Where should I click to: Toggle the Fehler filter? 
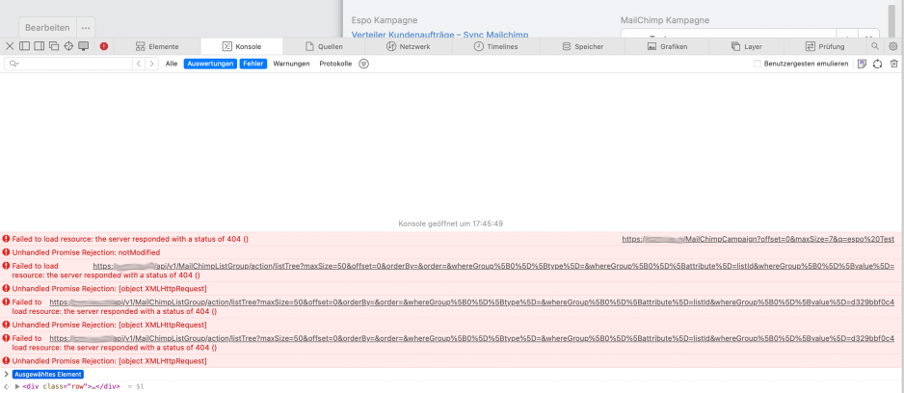point(253,64)
